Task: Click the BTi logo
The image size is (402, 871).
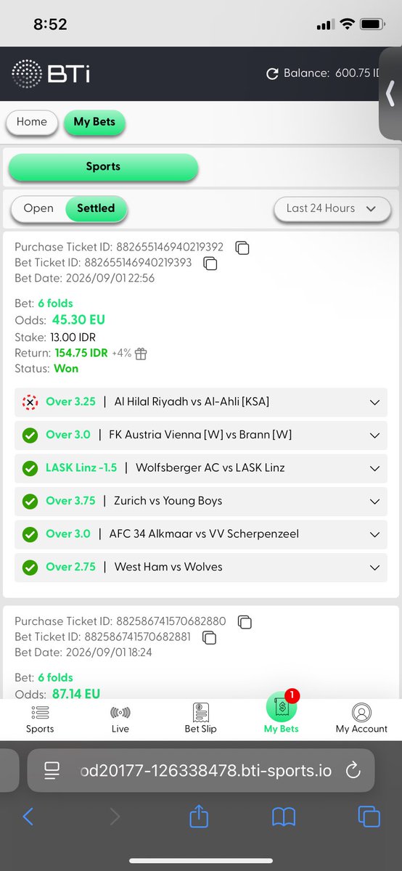Action: [x=51, y=74]
